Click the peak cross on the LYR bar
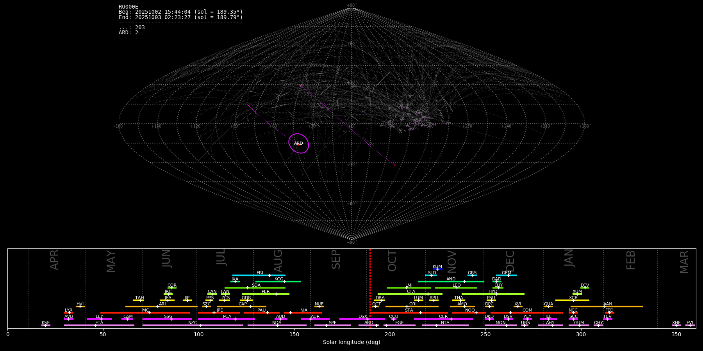The image size is (703, 351). click(70, 313)
